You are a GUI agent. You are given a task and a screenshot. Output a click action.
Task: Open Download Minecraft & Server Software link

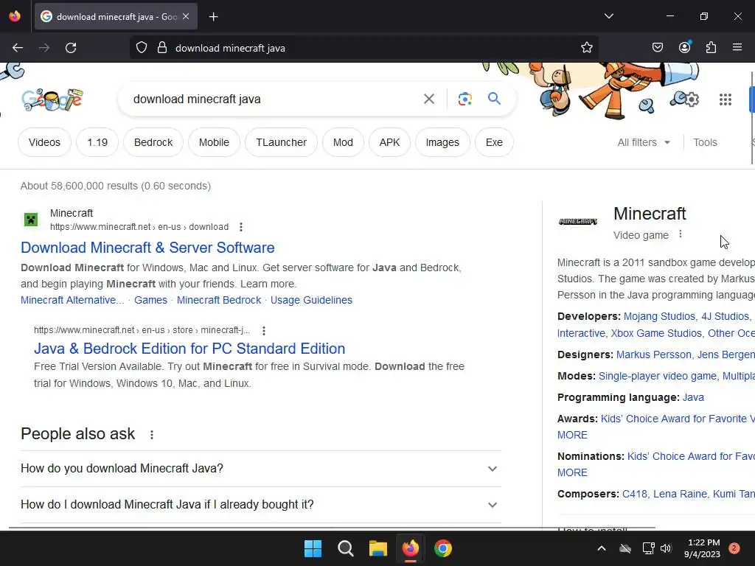pos(147,248)
